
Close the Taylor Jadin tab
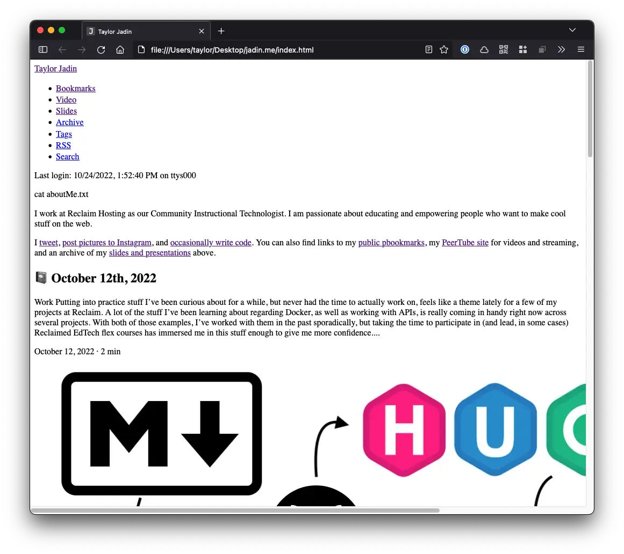pyautogui.click(x=202, y=31)
